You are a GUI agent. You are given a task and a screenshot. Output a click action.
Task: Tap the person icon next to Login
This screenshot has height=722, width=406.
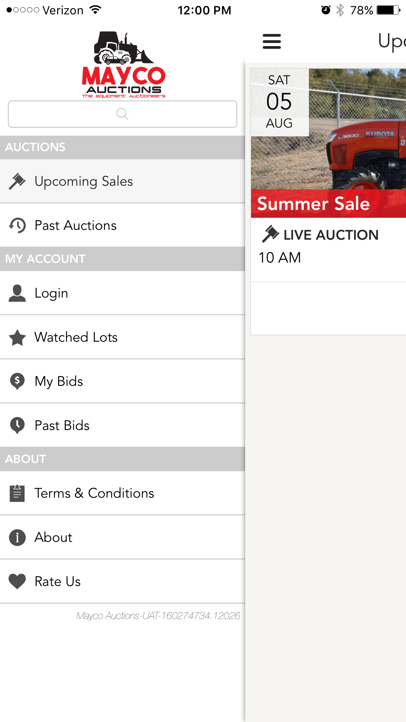click(x=17, y=293)
